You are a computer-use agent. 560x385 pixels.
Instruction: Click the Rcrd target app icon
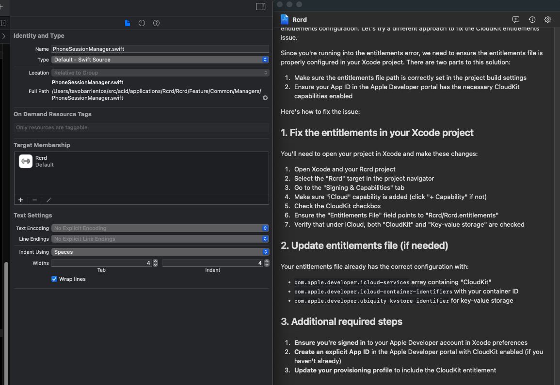(x=26, y=161)
